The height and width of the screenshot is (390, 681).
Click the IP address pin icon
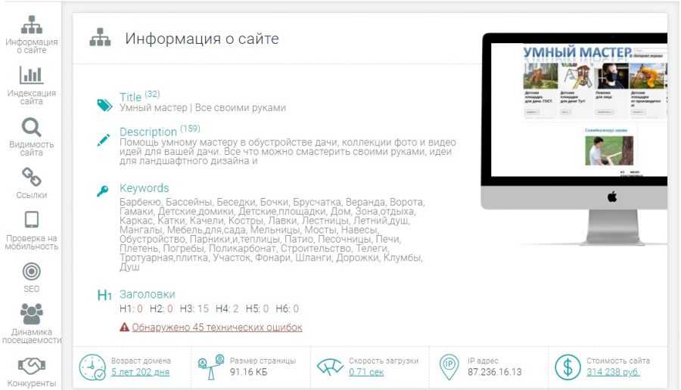449,367
